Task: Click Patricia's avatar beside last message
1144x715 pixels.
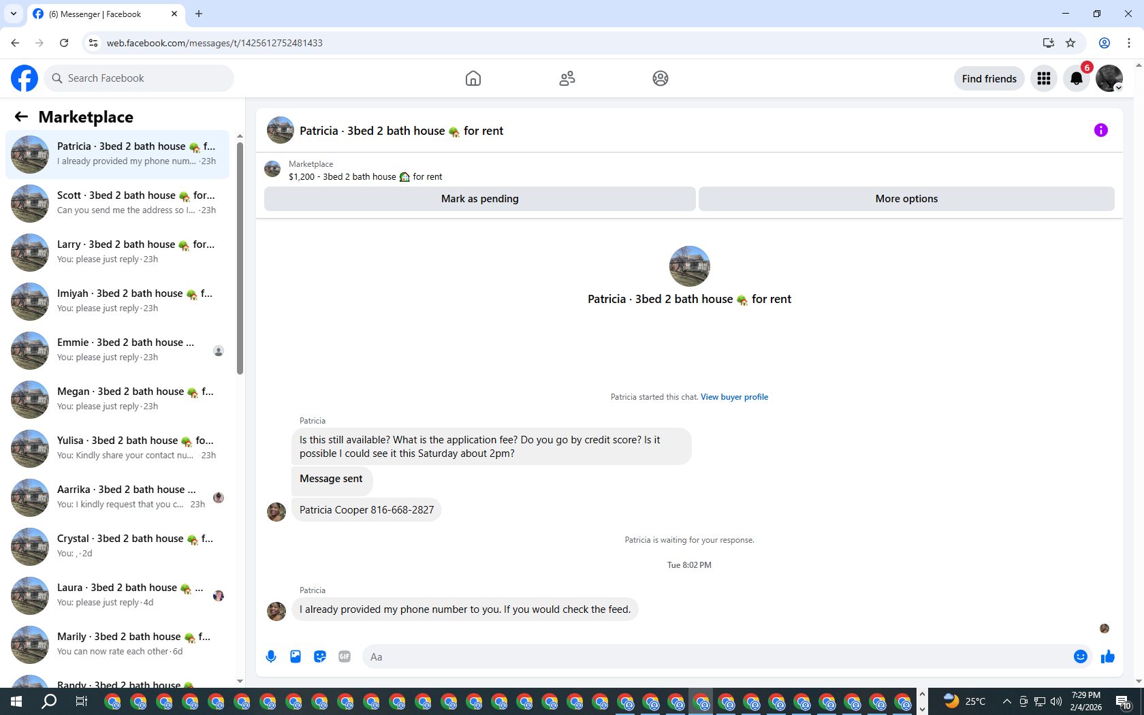Action: click(x=276, y=611)
